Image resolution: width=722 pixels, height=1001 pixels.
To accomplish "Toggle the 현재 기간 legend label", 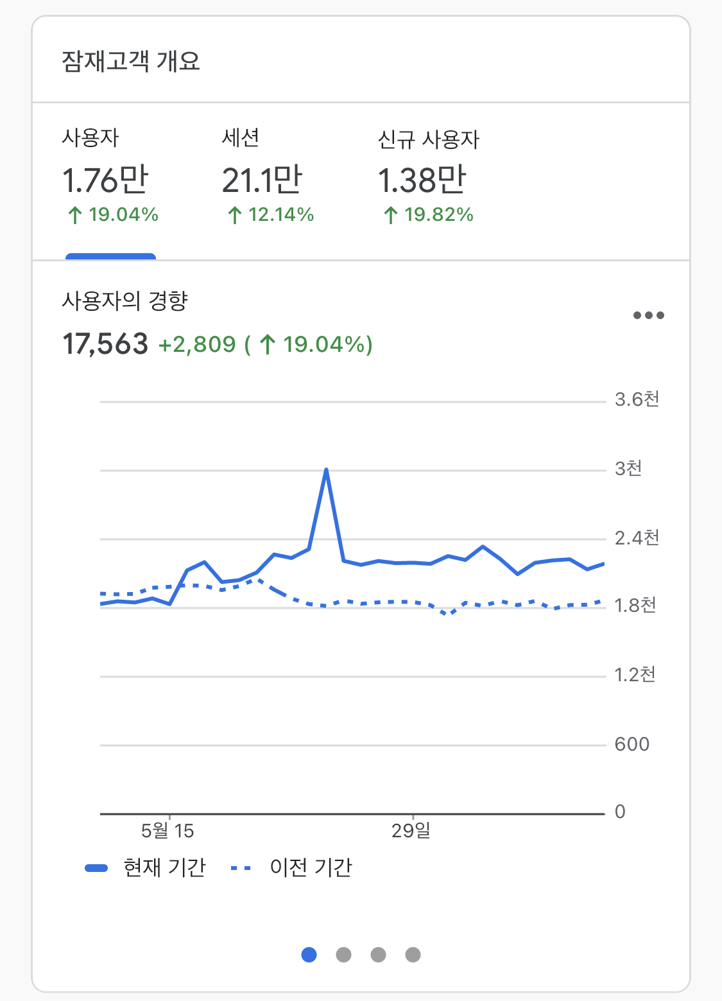I will click(164, 867).
